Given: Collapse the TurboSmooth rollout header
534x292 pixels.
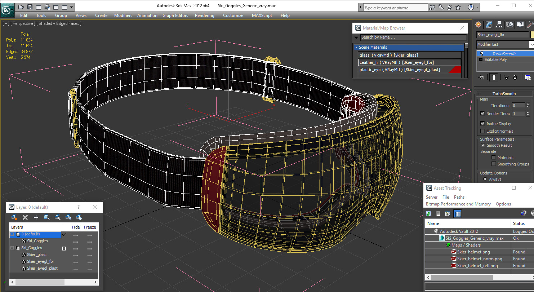Looking at the screenshot, I should pyautogui.click(x=504, y=94).
